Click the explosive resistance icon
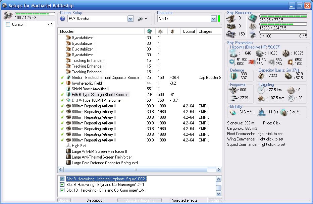313x204 pixels. pyautogui.click(x=290, y=62)
